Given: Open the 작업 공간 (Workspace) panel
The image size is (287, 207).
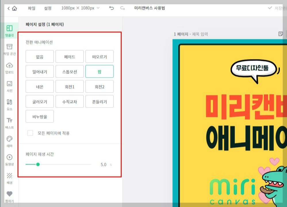Looking at the screenshot, I should pos(9,48).
